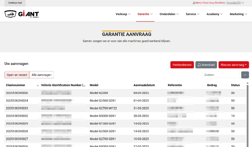Open claim 2025100390028
Screen dimensions: 252x147
[x=17, y=131]
